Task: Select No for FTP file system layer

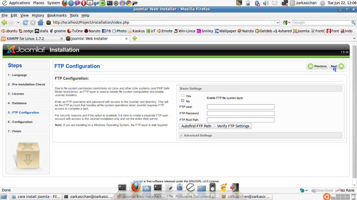Action: 183,101
